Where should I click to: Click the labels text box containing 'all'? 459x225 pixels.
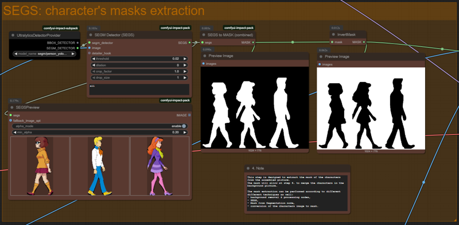[139, 90]
